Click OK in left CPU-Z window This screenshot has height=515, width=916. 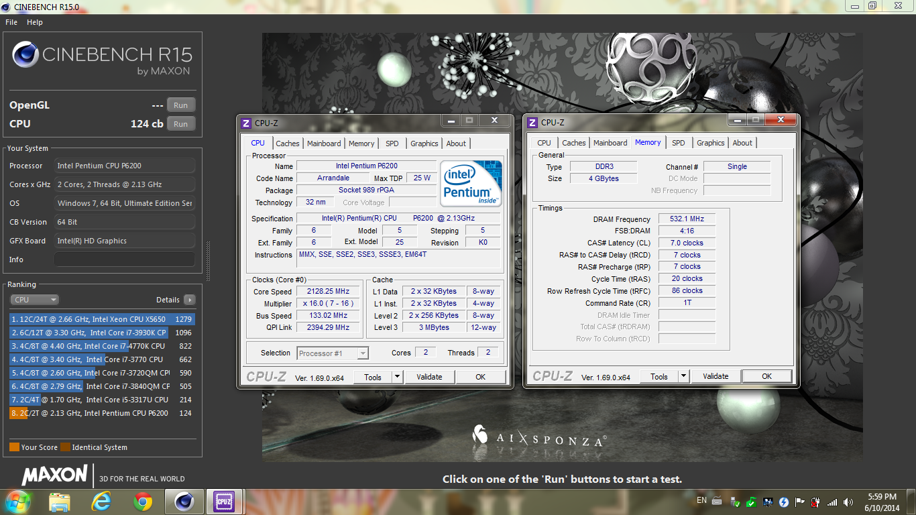tap(480, 377)
